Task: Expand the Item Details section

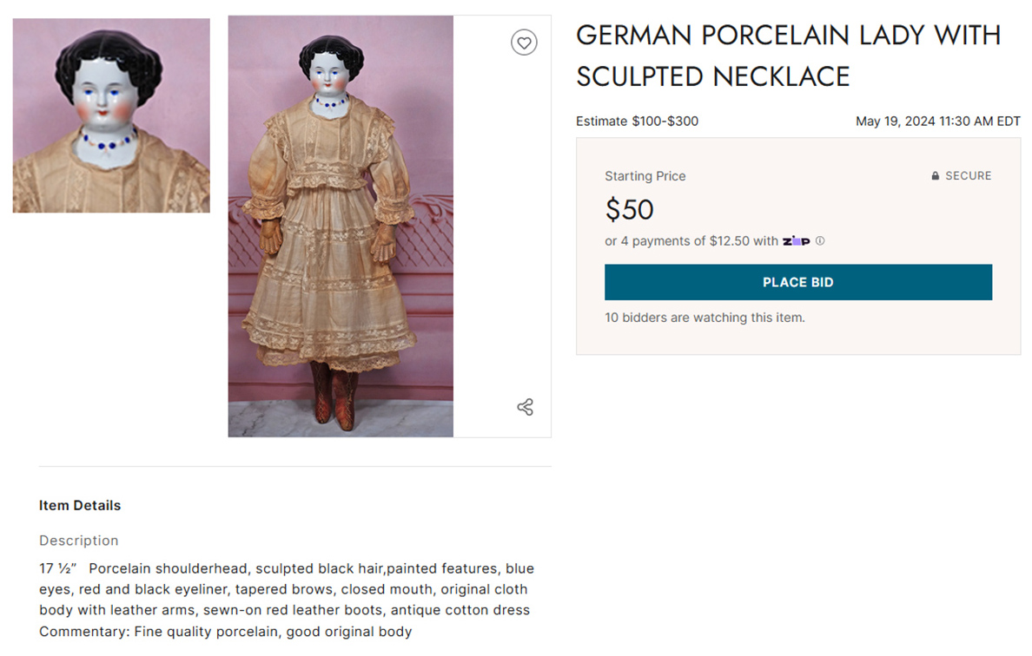Action: [x=79, y=505]
